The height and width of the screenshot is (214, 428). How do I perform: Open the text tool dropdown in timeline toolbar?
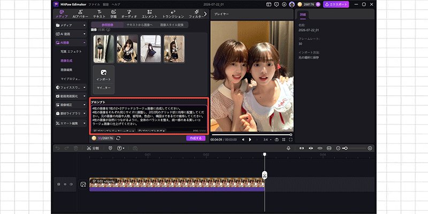(x=121, y=148)
